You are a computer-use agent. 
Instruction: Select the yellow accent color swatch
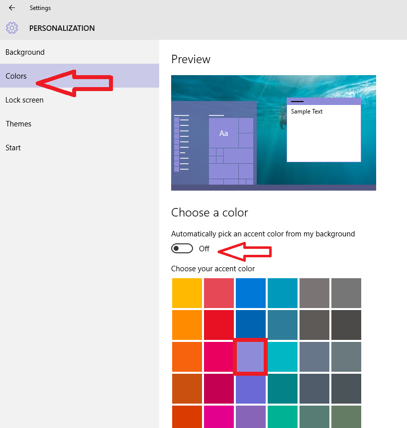tap(187, 293)
